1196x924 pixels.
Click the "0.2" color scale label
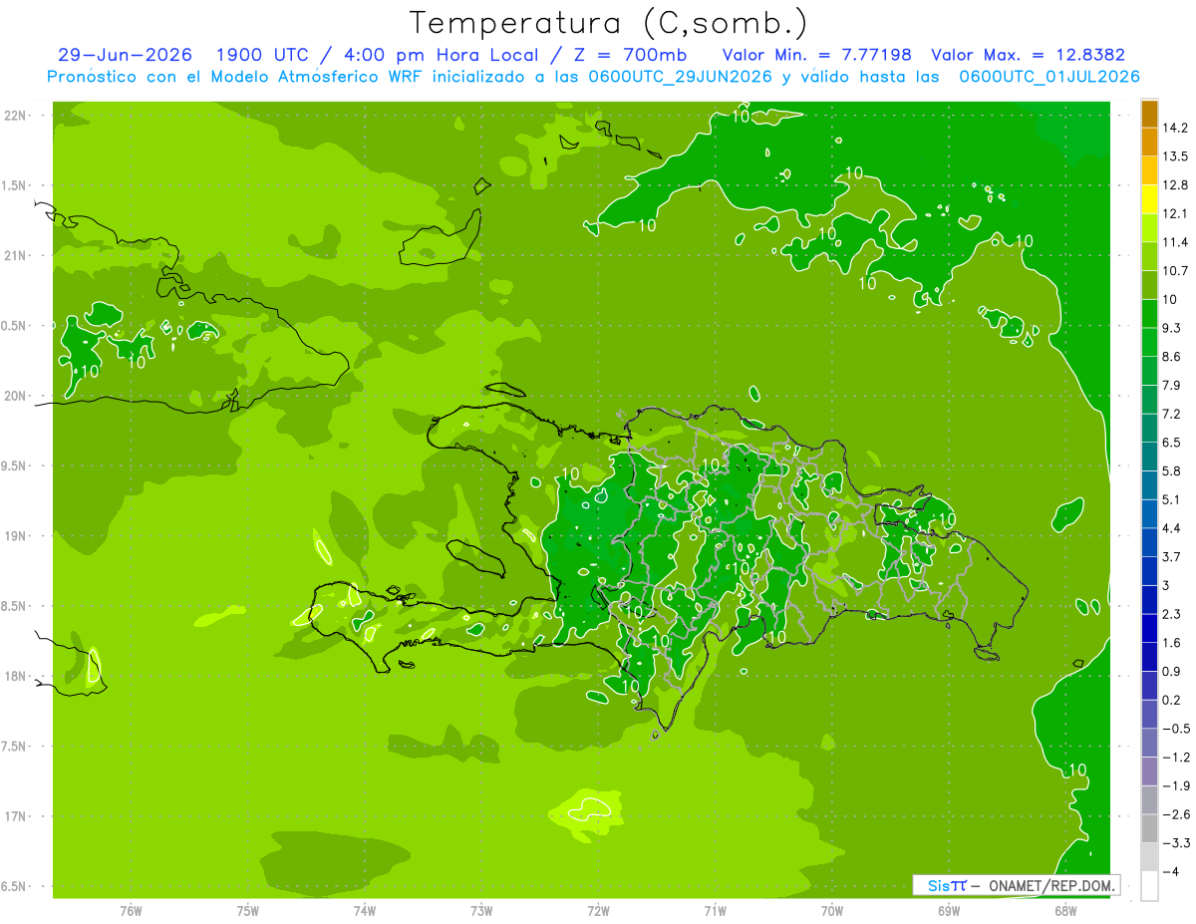(x=1172, y=700)
